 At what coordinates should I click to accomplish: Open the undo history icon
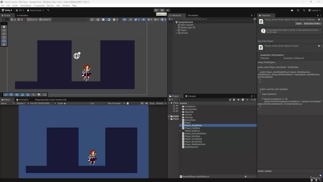point(298,10)
